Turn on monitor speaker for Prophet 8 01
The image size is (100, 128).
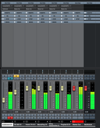pyautogui.click(x=63, y=118)
